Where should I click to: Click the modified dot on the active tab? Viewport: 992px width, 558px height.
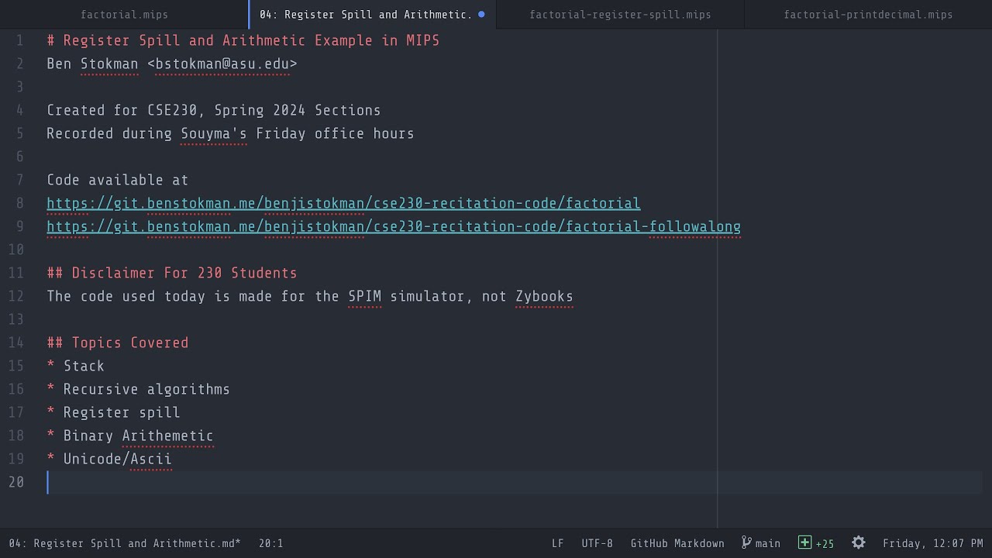click(481, 14)
